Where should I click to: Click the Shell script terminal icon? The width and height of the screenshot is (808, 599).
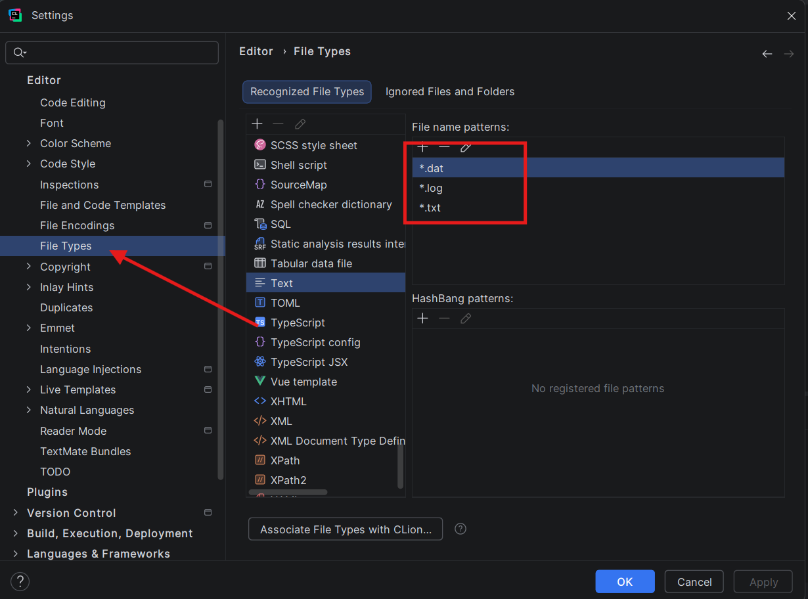tap(260, 165)
